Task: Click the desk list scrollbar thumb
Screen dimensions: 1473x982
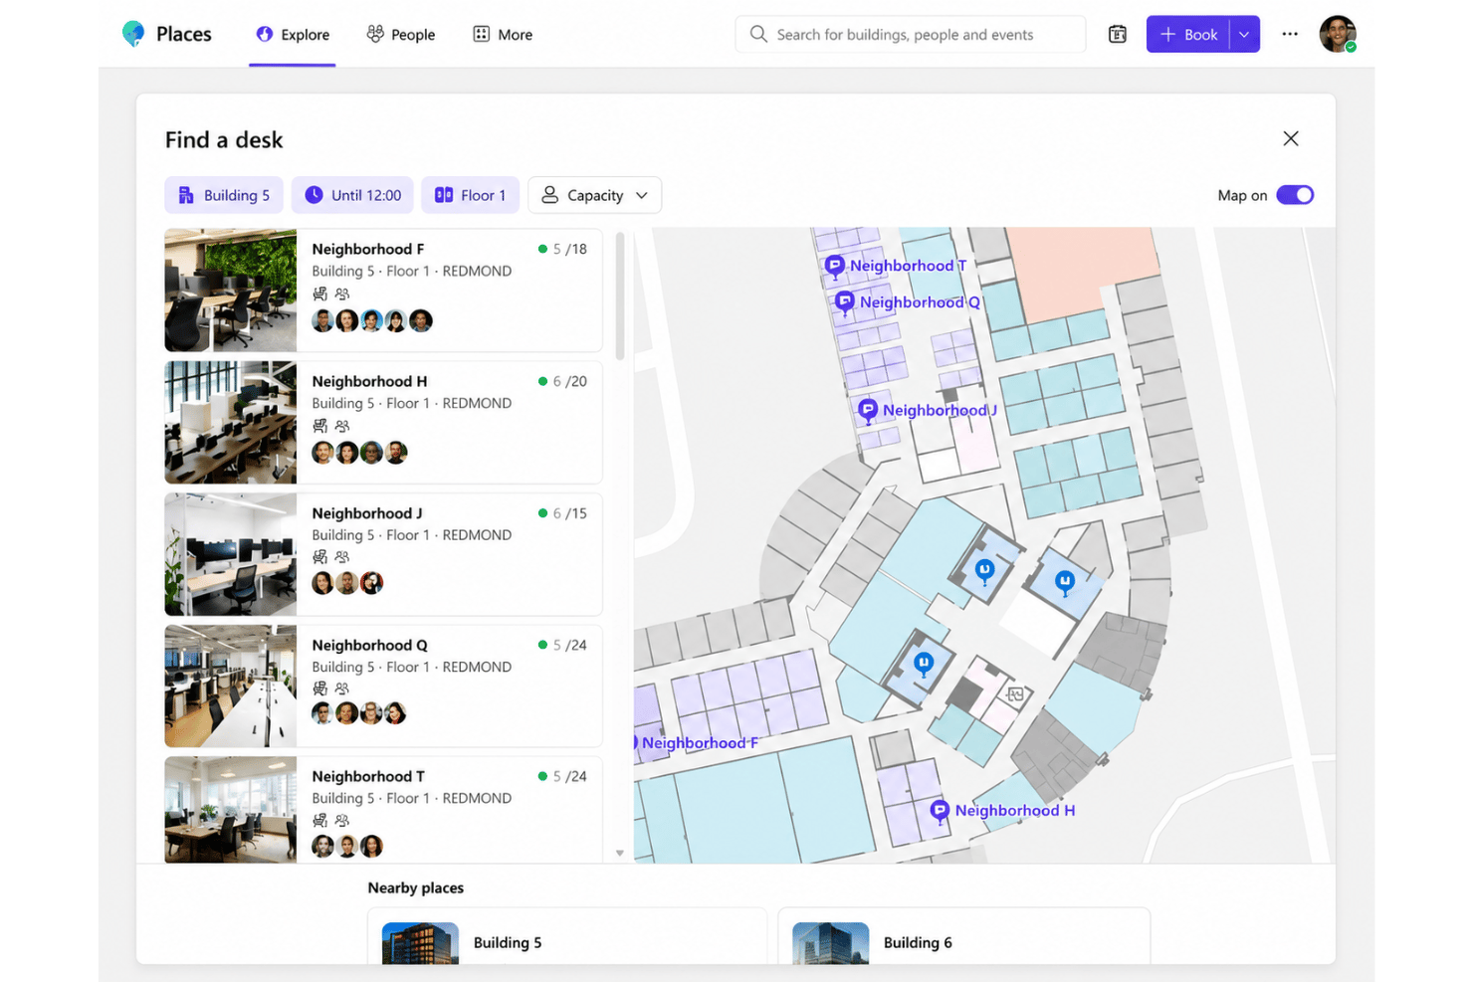Action: click(620, 295)
